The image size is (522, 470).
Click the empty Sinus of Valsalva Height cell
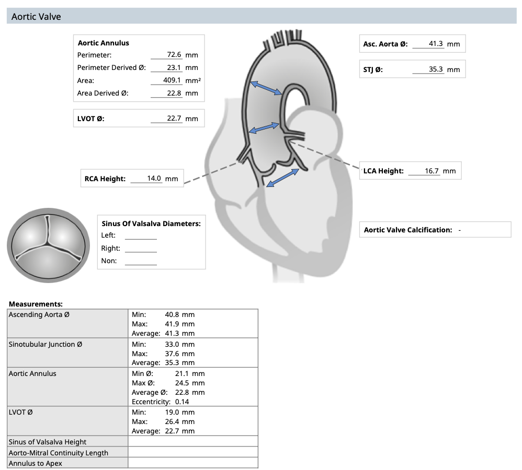pyautogui.click(x=192, y=442)
